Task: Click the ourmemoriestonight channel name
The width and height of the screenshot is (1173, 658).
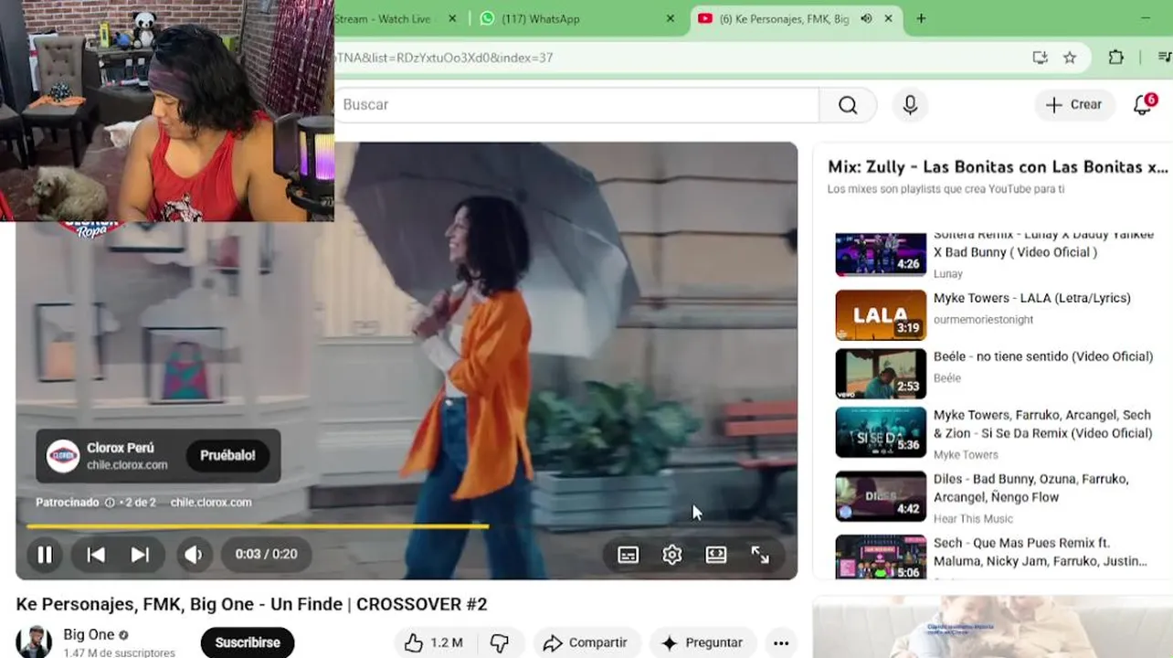Action: pos(984,319)
